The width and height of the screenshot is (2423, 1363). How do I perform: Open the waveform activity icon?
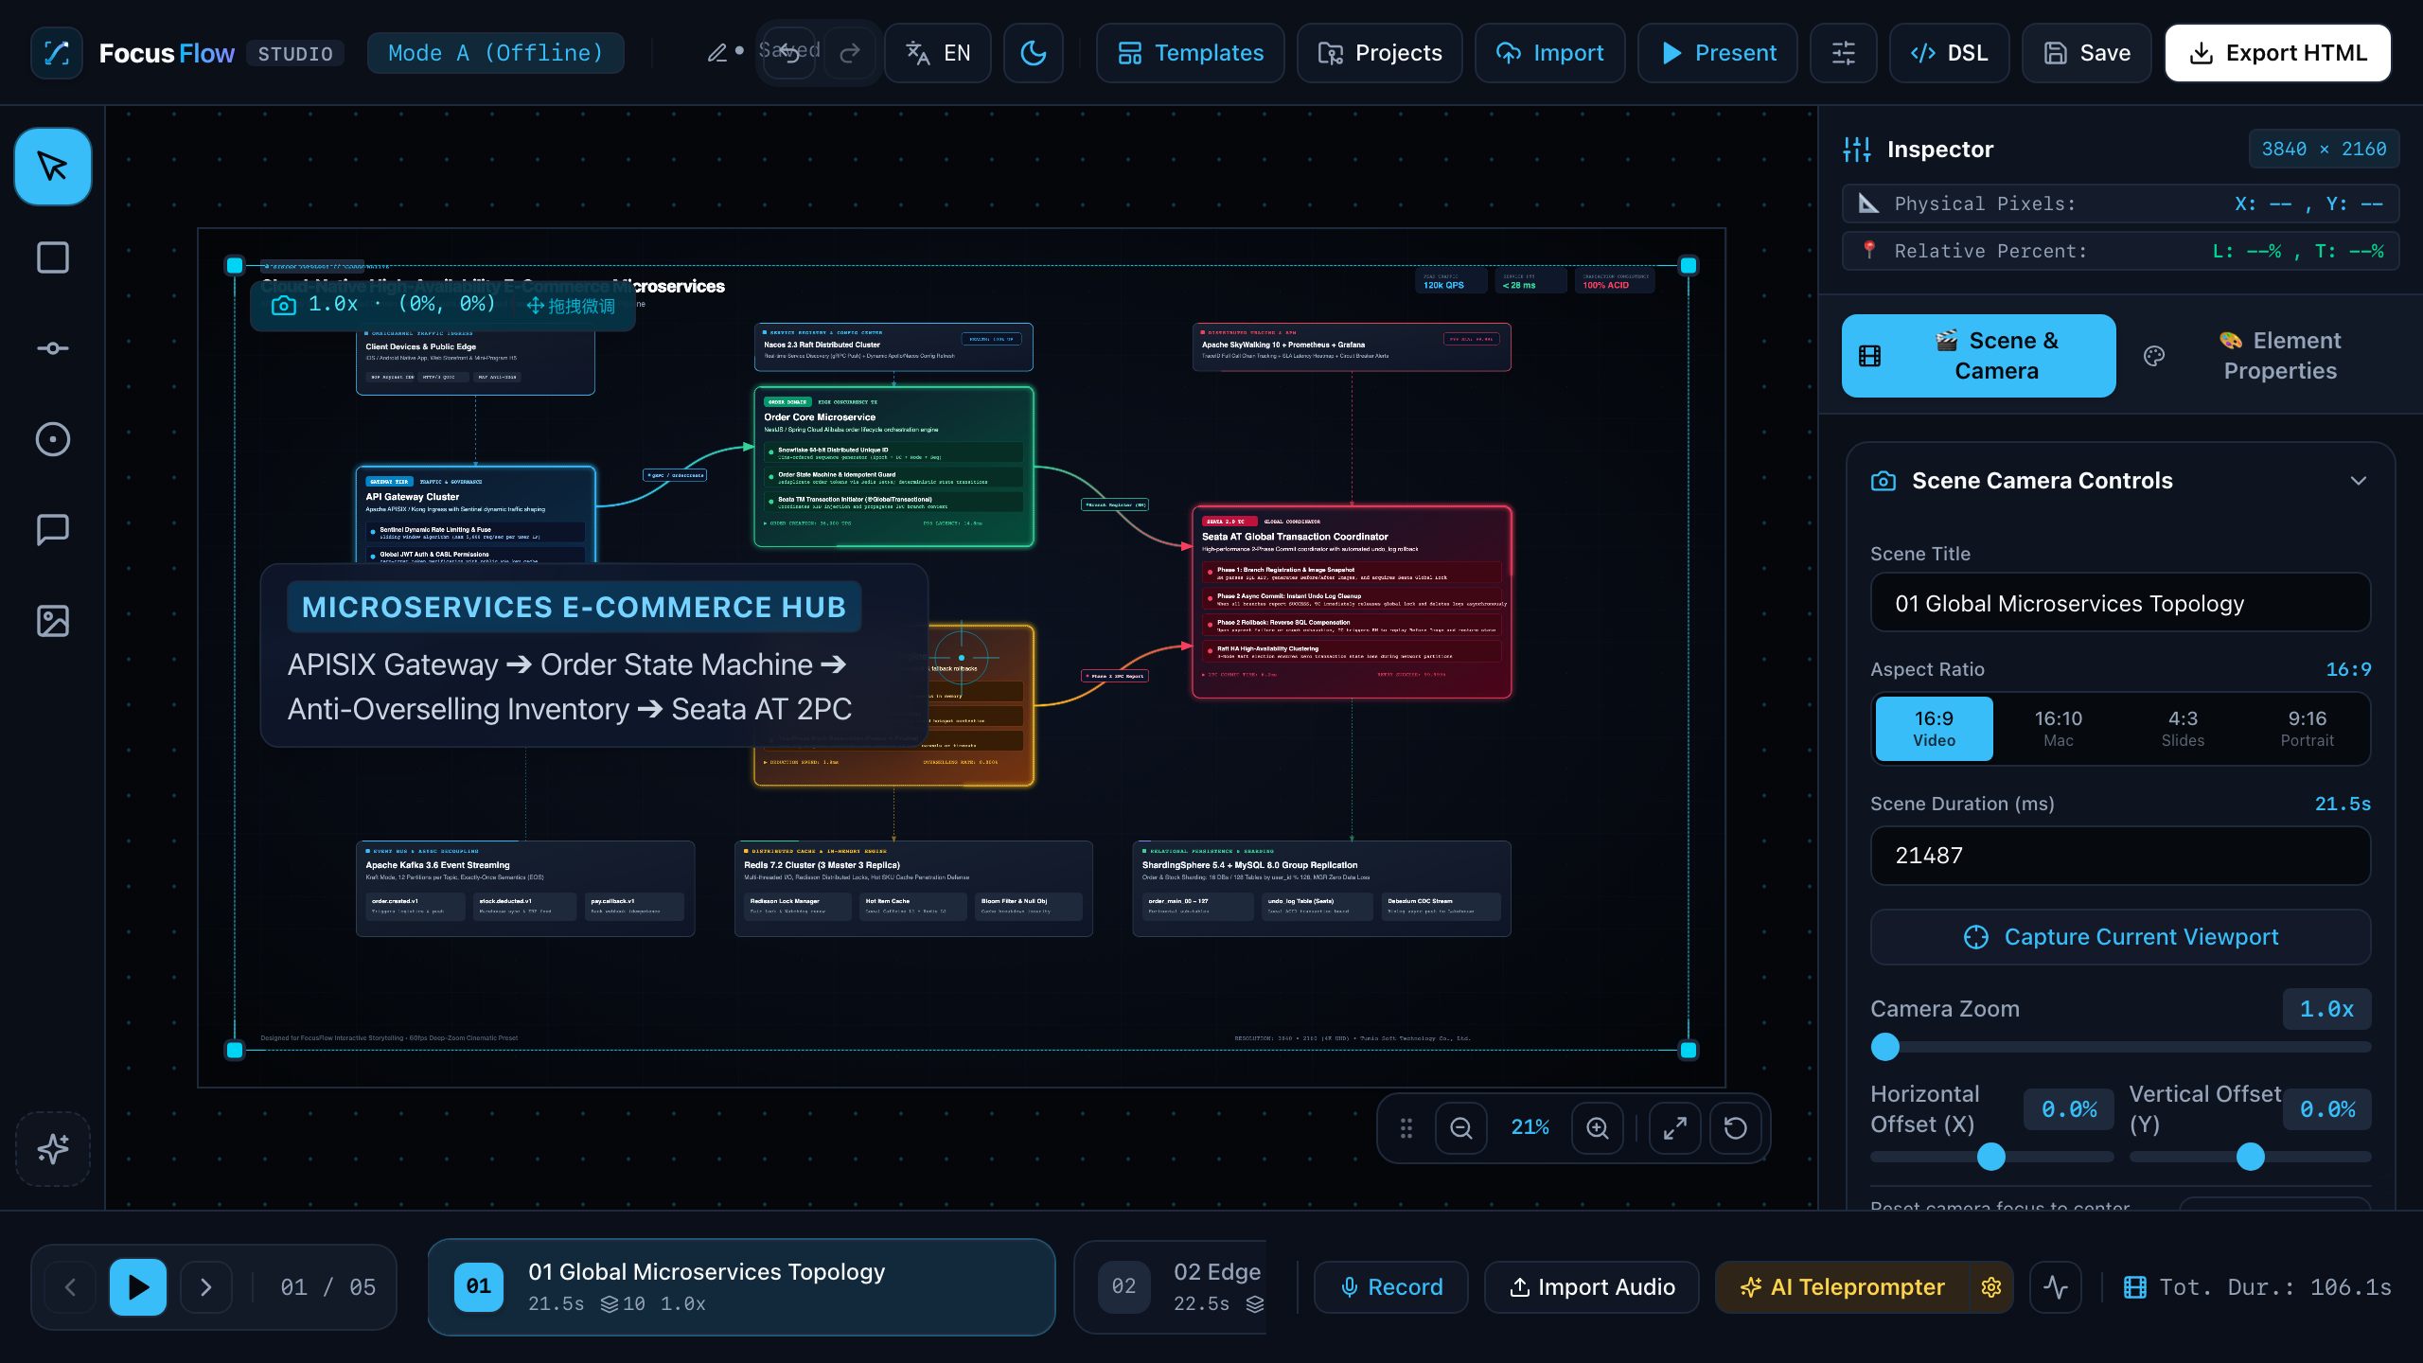(x=2056, y=1287)
